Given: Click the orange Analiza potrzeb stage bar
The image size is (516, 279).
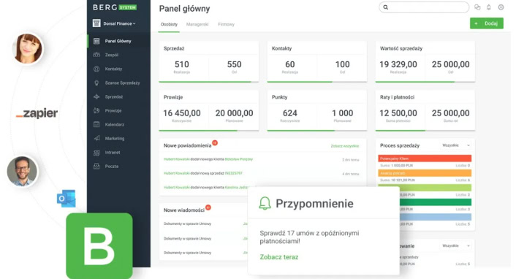Looking at the screenshot, I should pyautogui.click(x=425, y=173).
